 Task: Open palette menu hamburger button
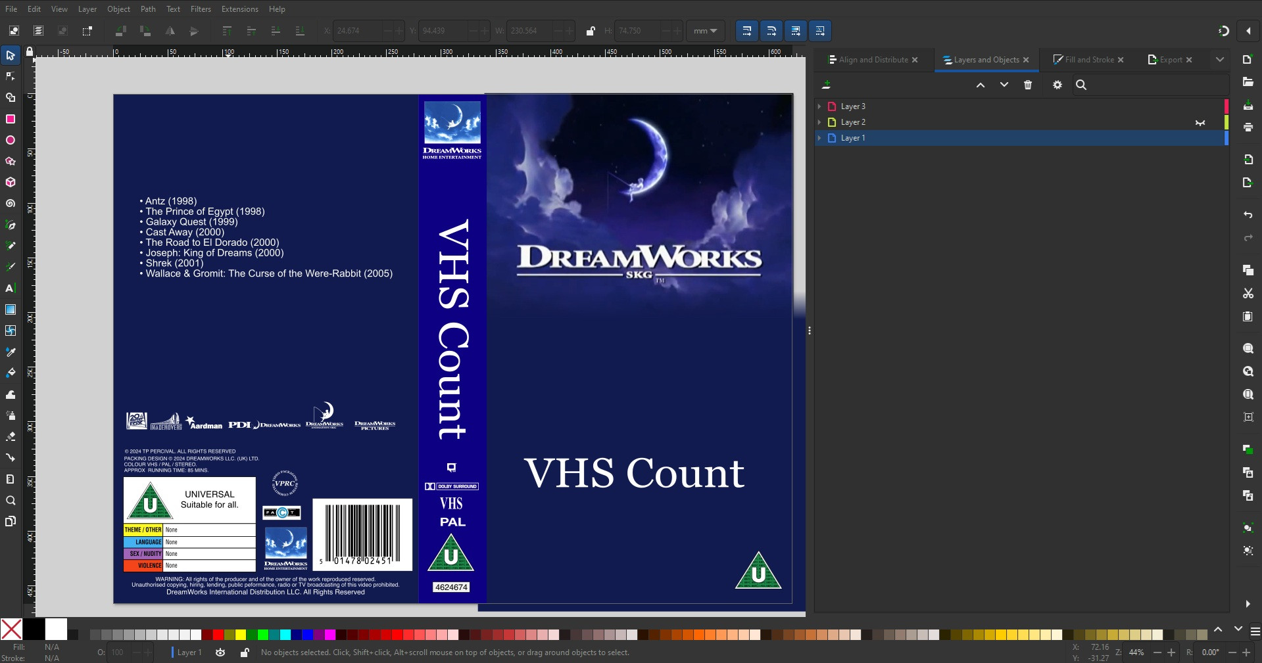click(x=1255, y=632)
